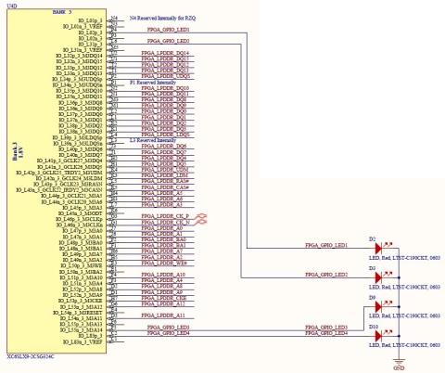Click pin name IO_L46n_3_M3CLKn
The width and height of the screenshot is (445, 373).
(x=79, y=225)
